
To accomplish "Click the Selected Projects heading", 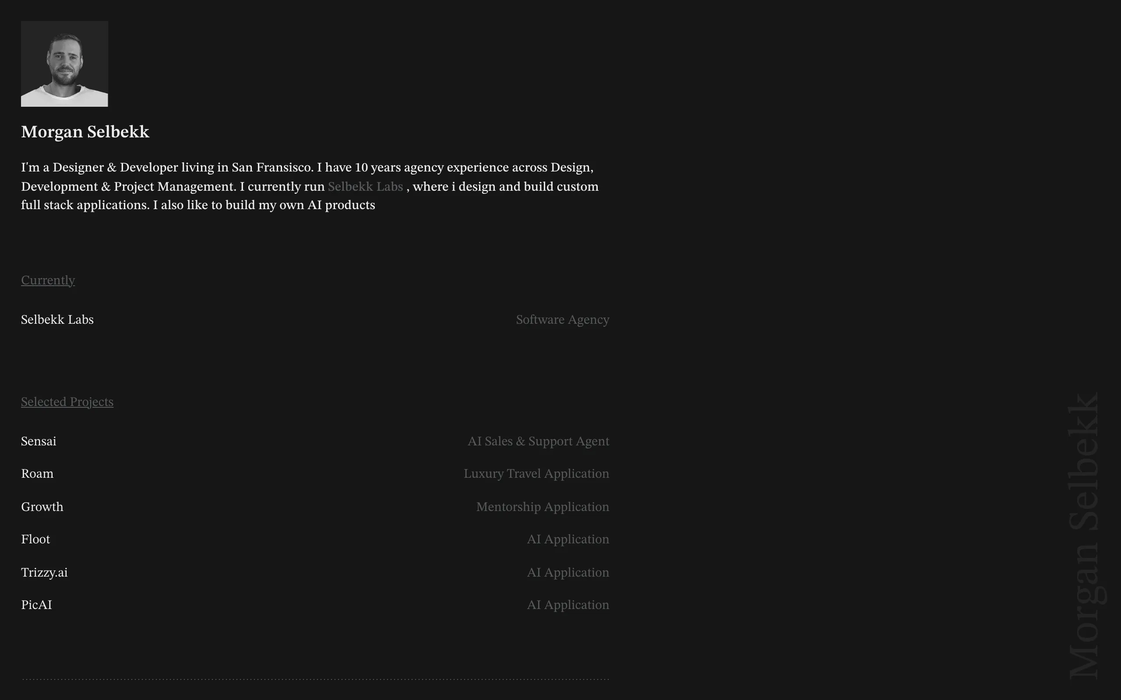I will click(67, 402).
